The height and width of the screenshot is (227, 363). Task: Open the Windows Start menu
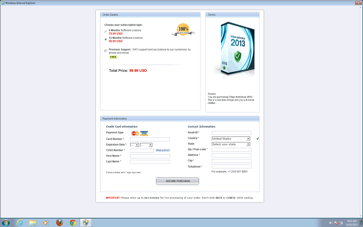(6, 223)
